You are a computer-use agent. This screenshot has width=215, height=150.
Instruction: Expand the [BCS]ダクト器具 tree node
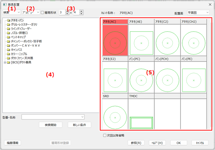[4, 62]
